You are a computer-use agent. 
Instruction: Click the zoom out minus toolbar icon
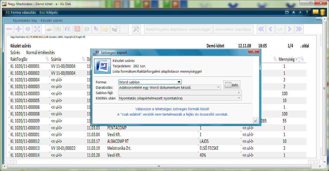coord(9,29)
